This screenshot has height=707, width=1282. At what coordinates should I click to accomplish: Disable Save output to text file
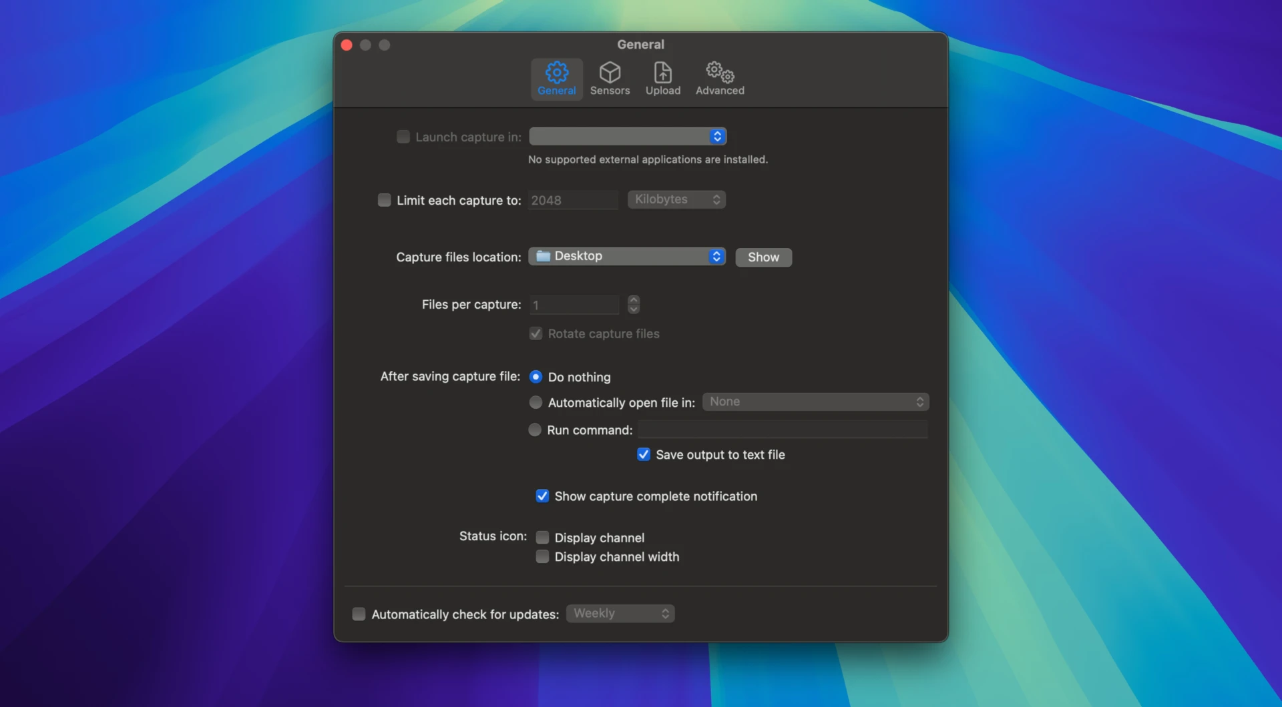coord(643,454)
